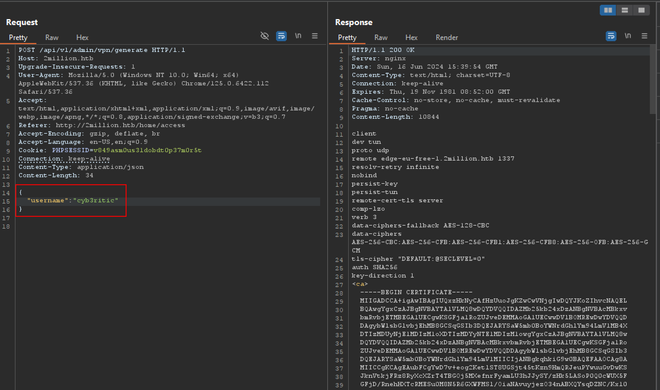Show non-printable \n characters in Request

click(298, 36)
